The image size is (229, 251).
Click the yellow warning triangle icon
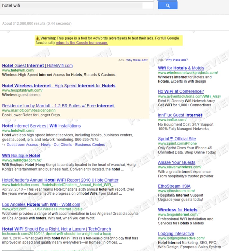(37, 38)
